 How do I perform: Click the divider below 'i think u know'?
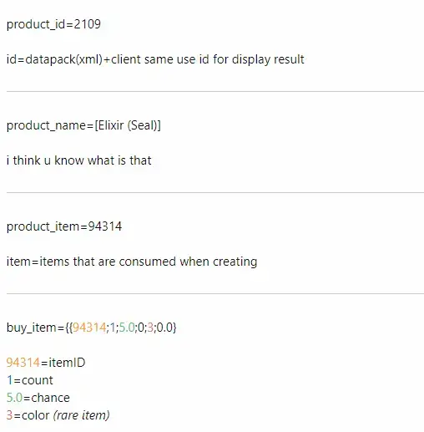click(x=215, y=192)
